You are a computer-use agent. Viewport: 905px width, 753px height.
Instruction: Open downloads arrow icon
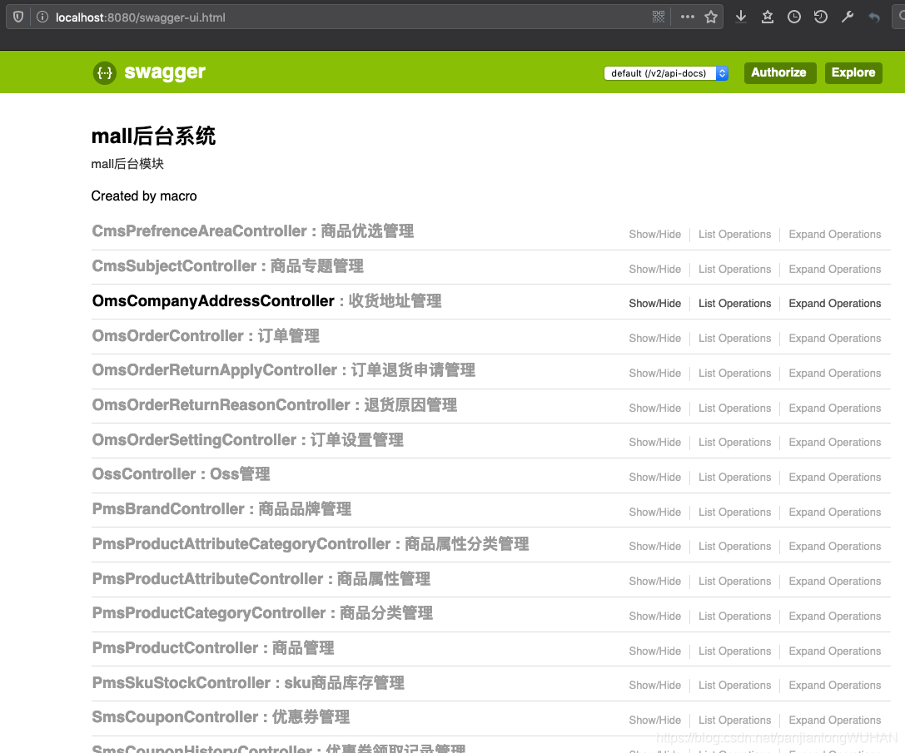click(741, 17)
